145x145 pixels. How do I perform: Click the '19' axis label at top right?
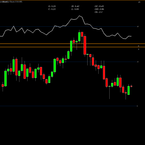139,2
